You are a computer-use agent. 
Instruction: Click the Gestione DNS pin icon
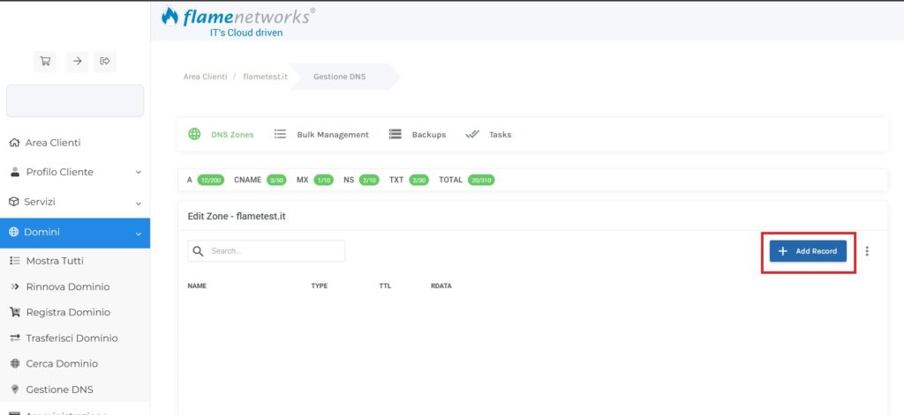click(15, 389)
